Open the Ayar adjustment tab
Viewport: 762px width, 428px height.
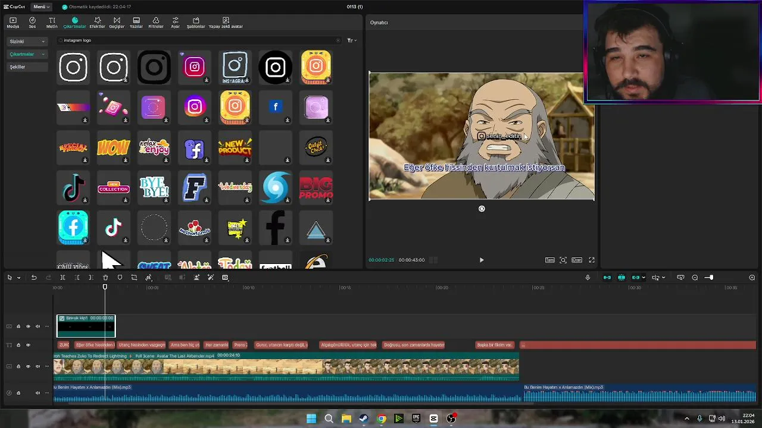pyautogui.click(x=175, y=23)
